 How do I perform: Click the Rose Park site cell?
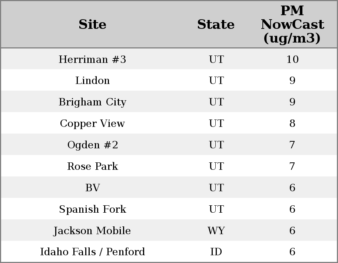point(92,166)
